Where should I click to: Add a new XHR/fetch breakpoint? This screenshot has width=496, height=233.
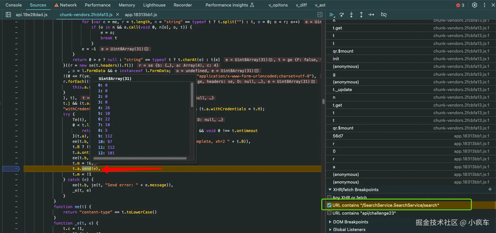pyautogui.click(x=490, y=189)
